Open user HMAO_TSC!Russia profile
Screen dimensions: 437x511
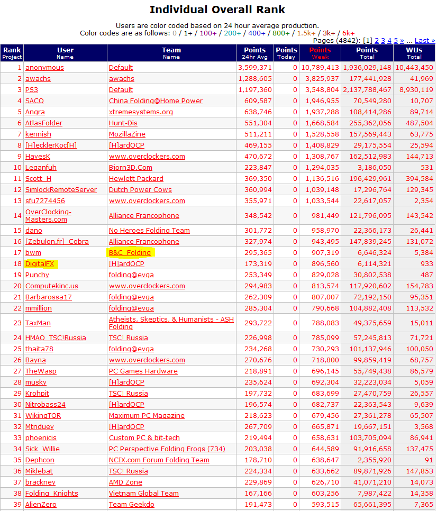[56, 337]
